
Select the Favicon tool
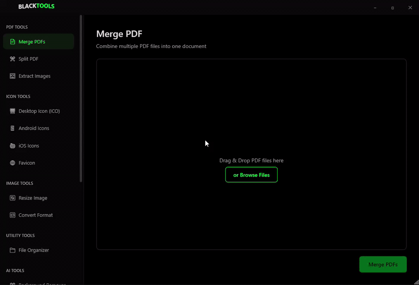click(38, 163)
